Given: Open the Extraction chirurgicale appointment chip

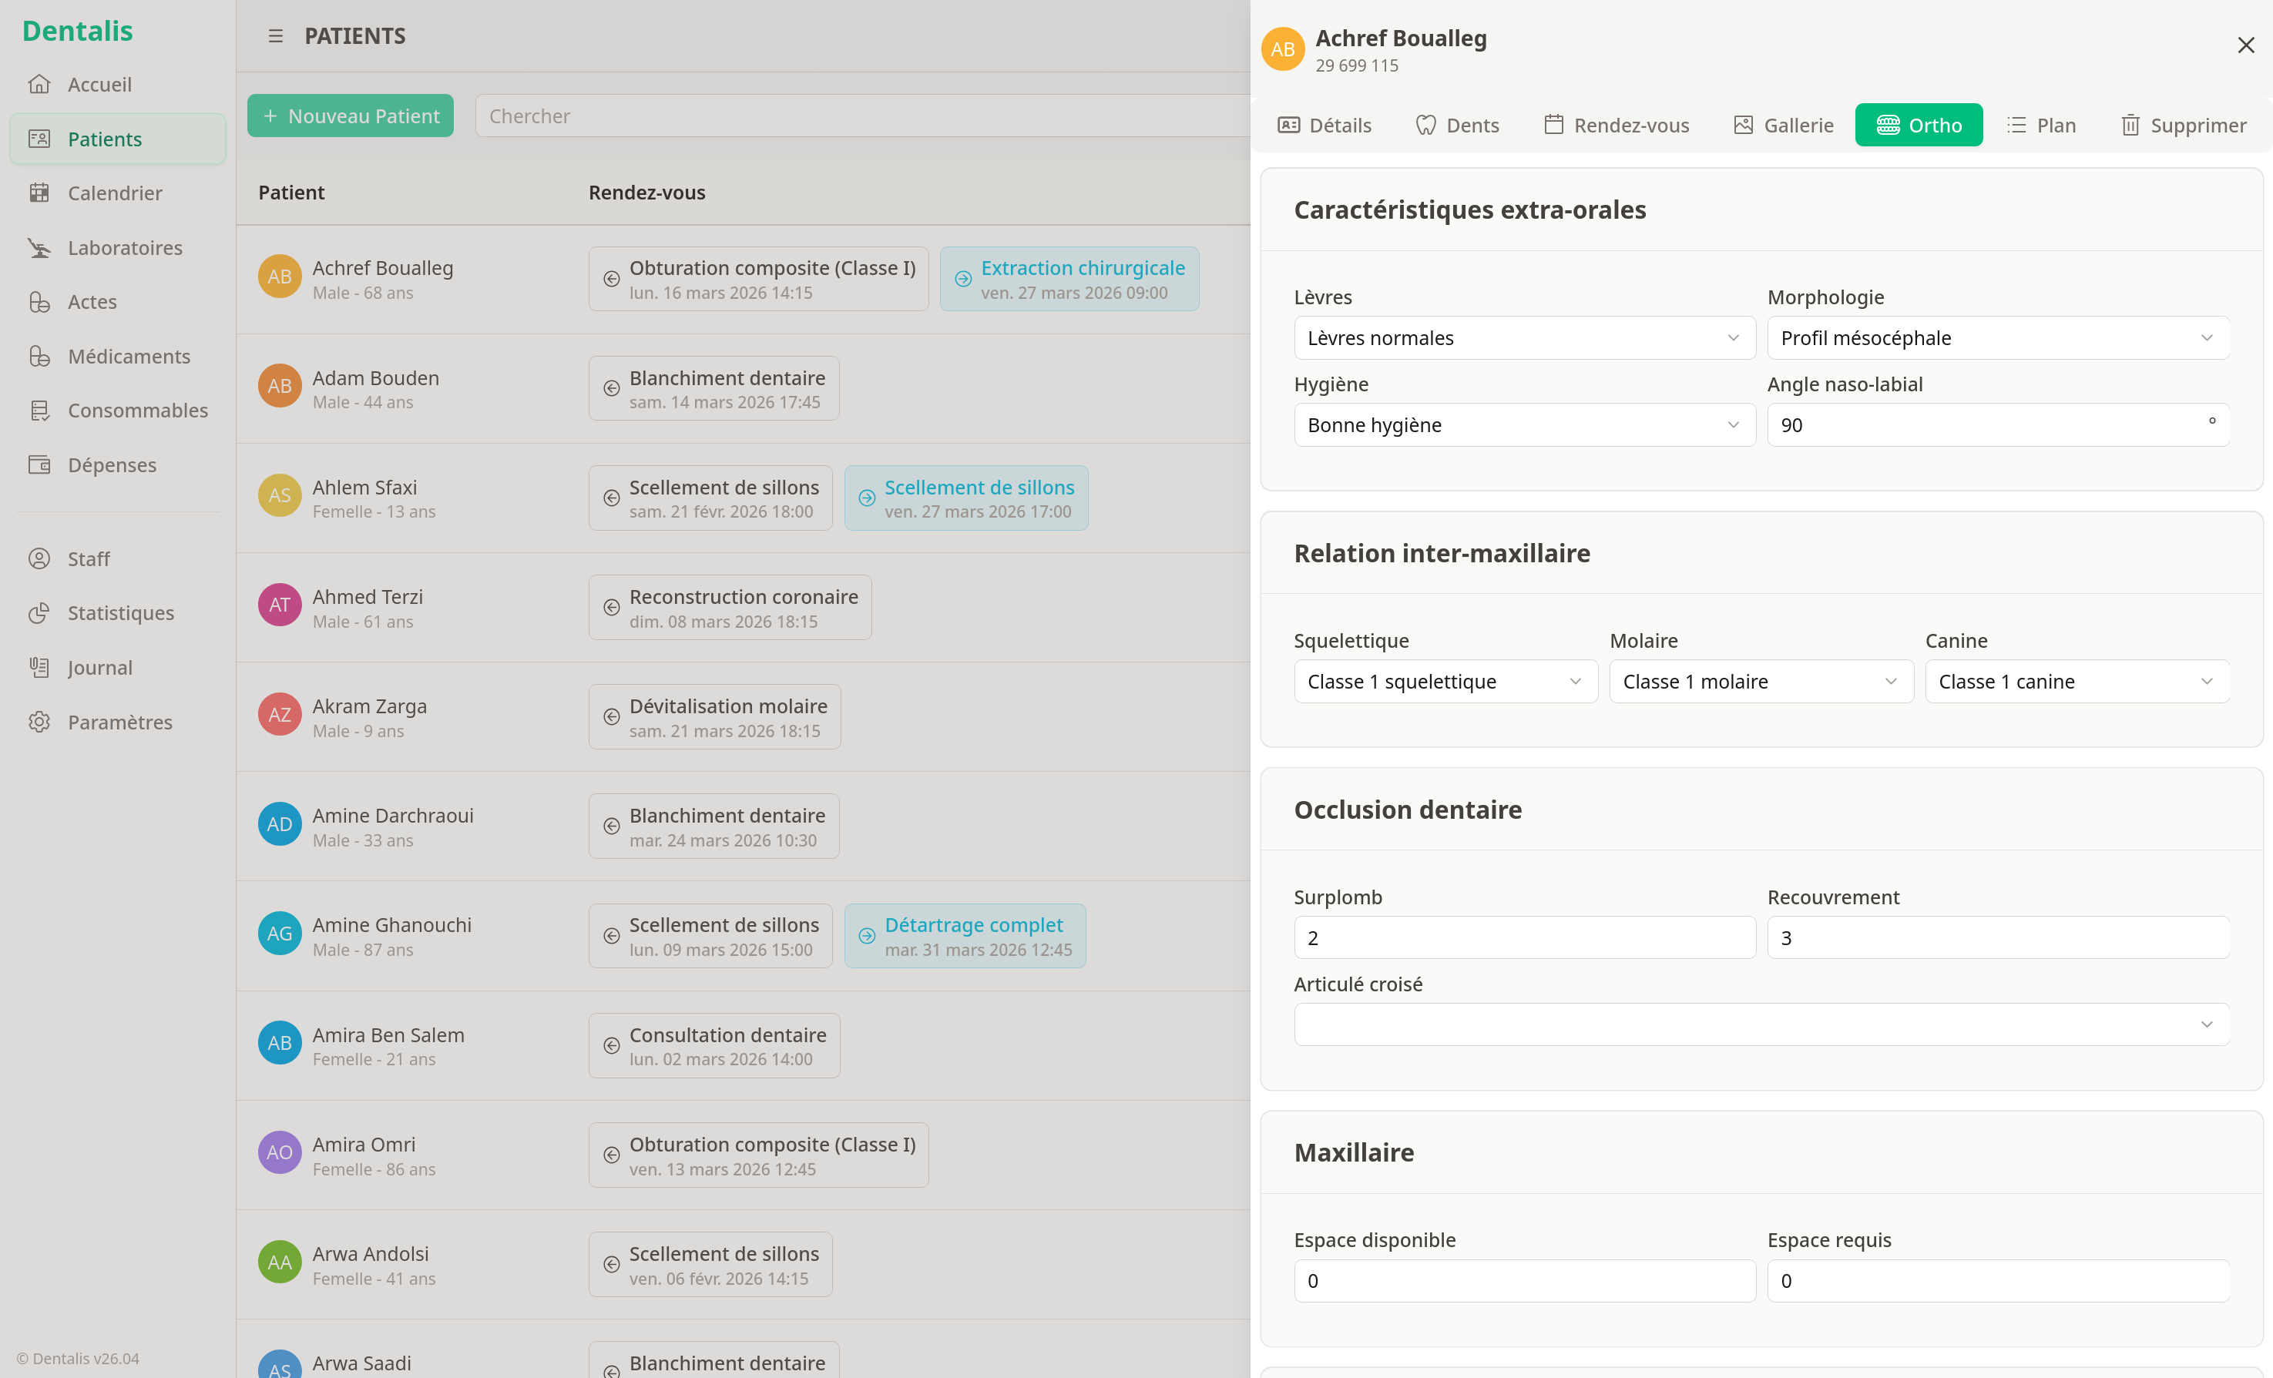Looking at the screenshot, I should [1068, 279].
